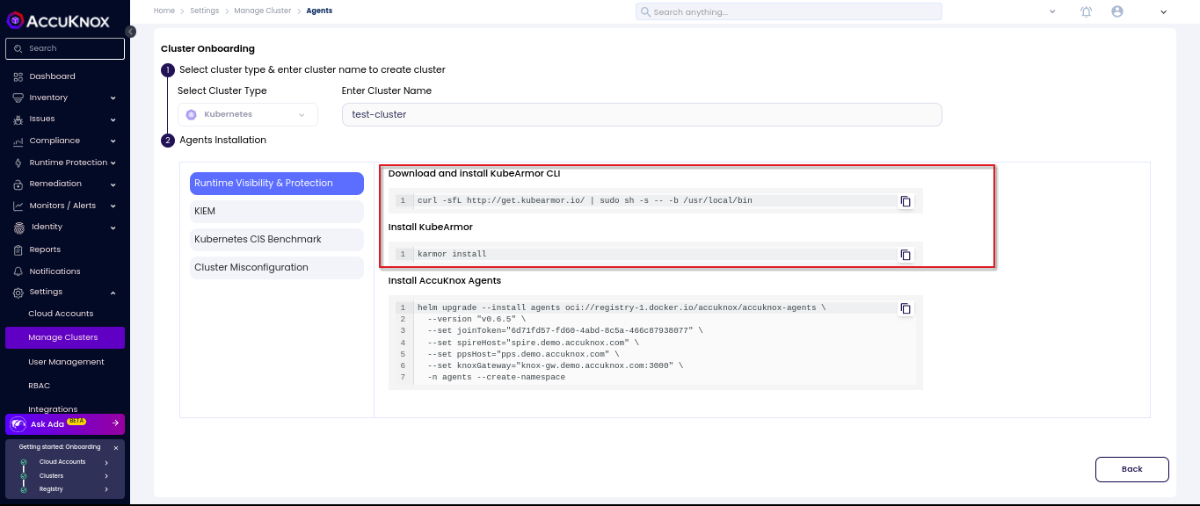
Task: Click the Runtime Protection bolt icon
Action: click(x=18, y=163)
